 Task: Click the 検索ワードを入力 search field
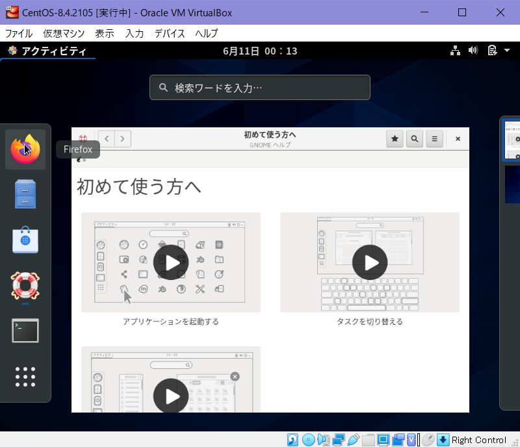(260, 87)
